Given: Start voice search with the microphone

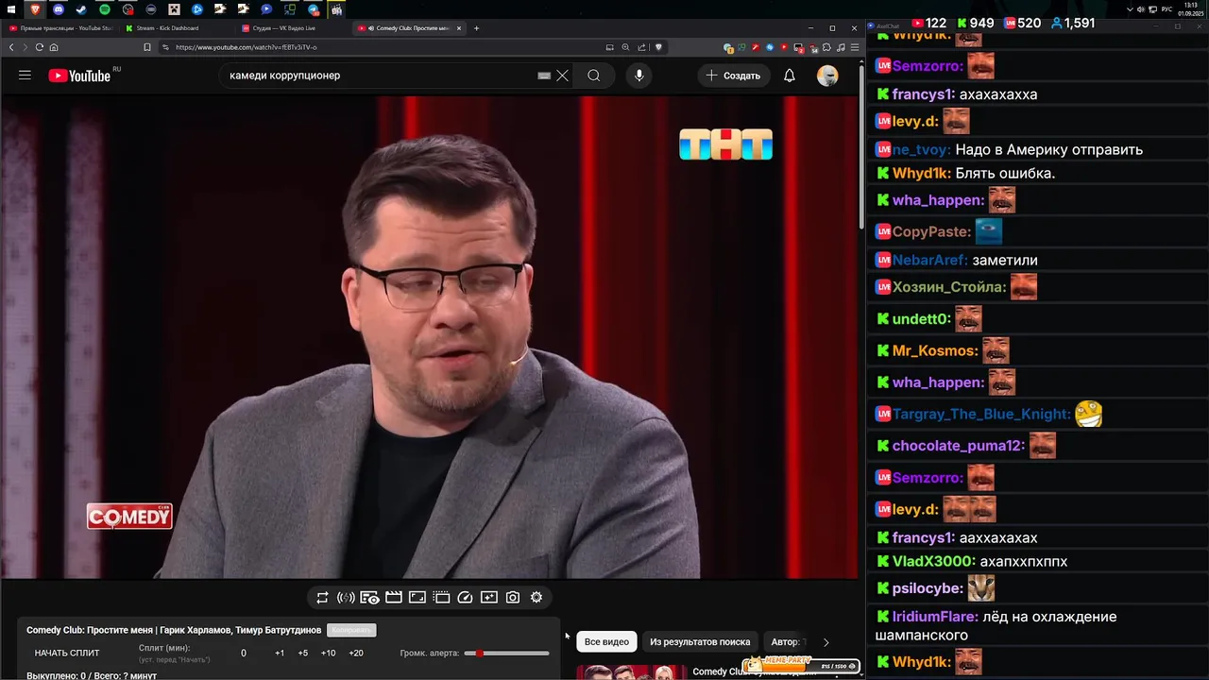Looking at the screenshot, I should tap(639, 76).
